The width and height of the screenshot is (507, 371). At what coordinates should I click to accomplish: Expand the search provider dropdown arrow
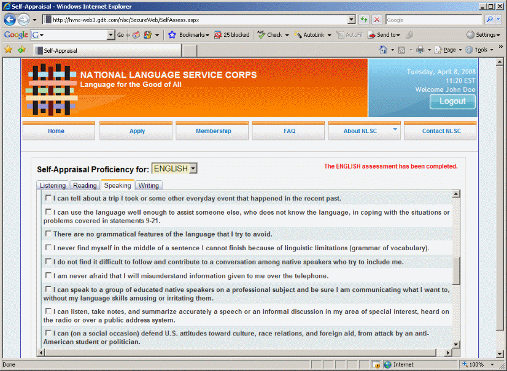coord(498,20)
